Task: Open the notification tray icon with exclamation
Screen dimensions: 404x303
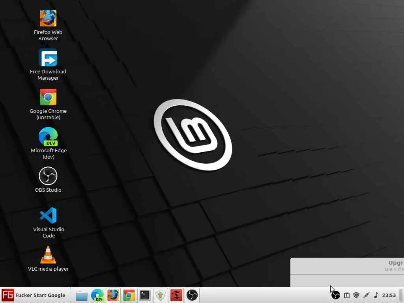Action: click(x=347, y=295)
